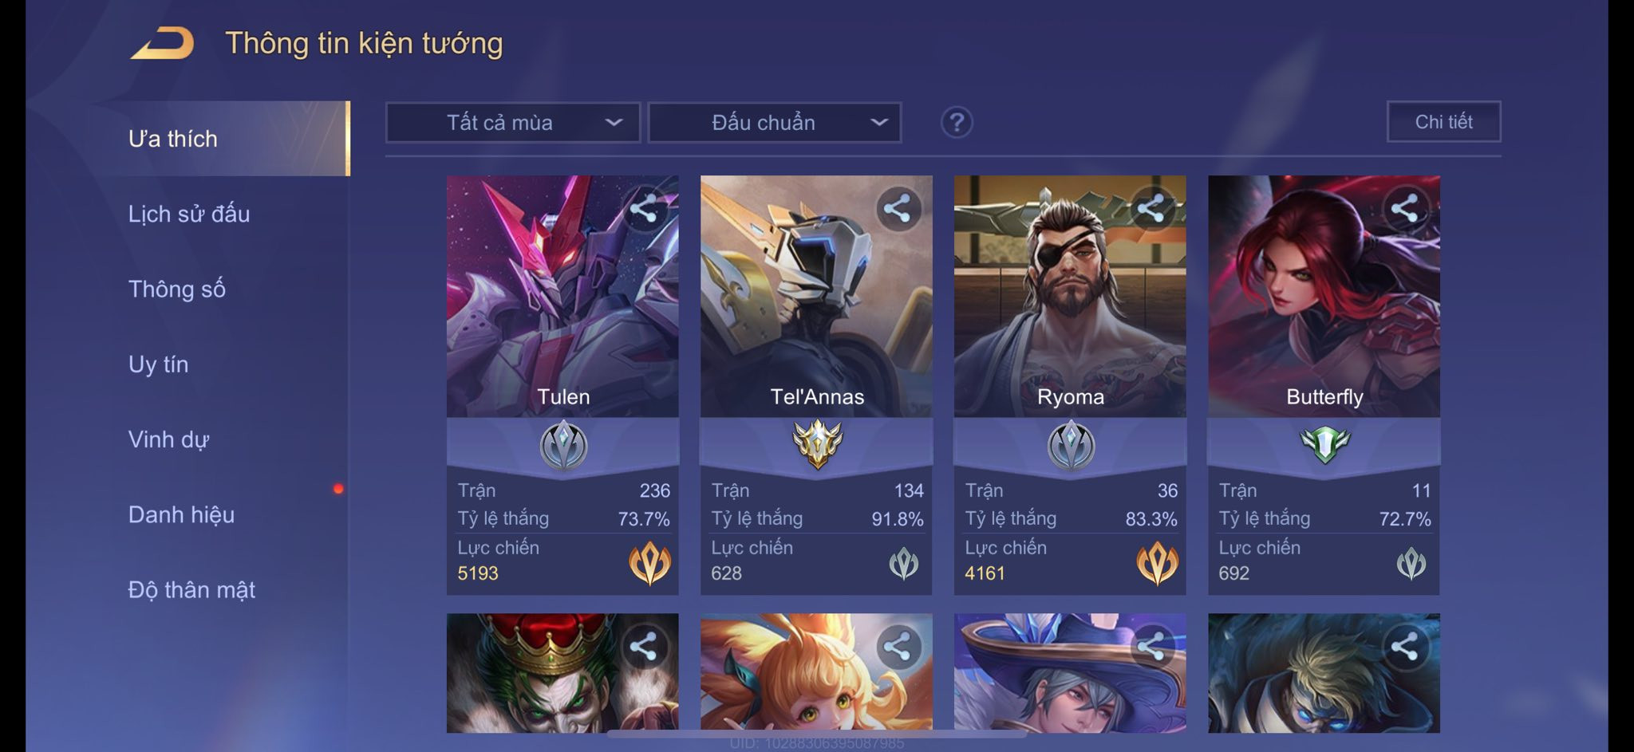
Task: Open the Danh hiệu tab
Action: pos(182,514)
